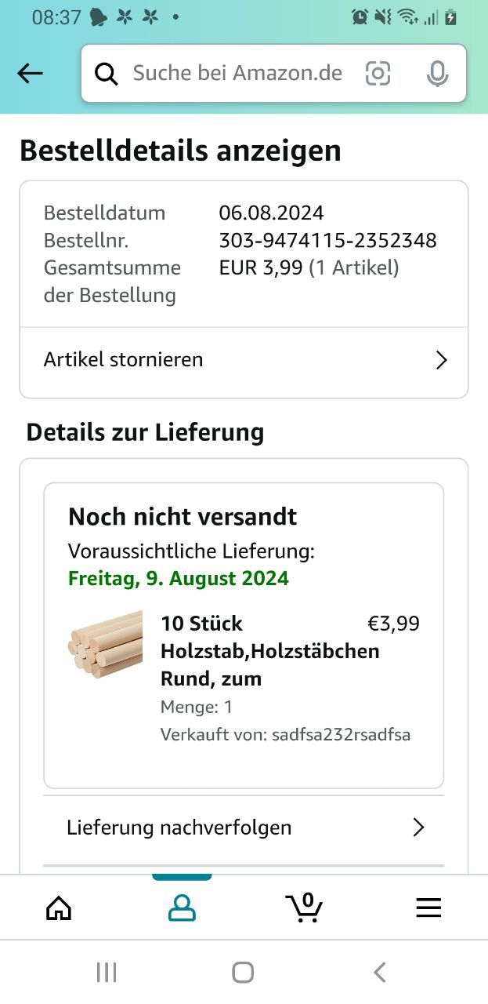Tap the order number 303-9474115-2352348
488x1004 pixels.
pyautogui.click(x=327, y=240)
